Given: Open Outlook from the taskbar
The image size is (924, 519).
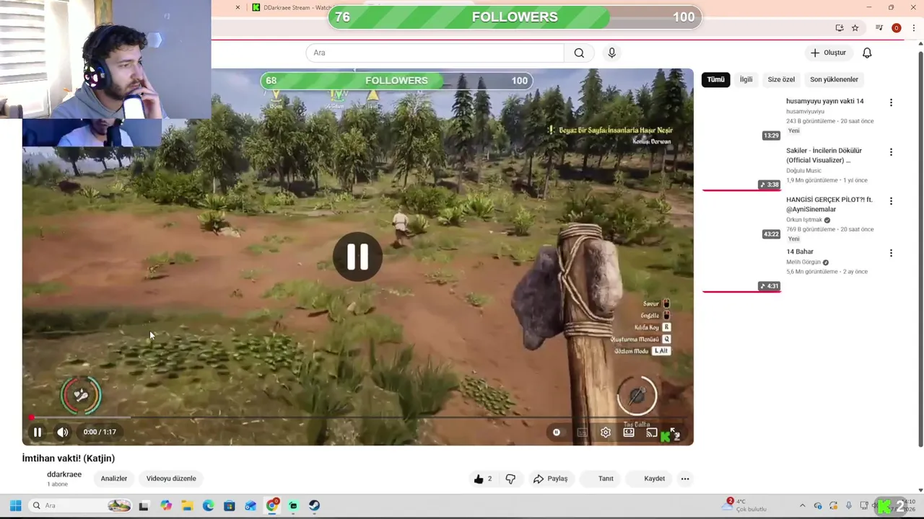Looking at the screenshot, I should click(250, 505).
